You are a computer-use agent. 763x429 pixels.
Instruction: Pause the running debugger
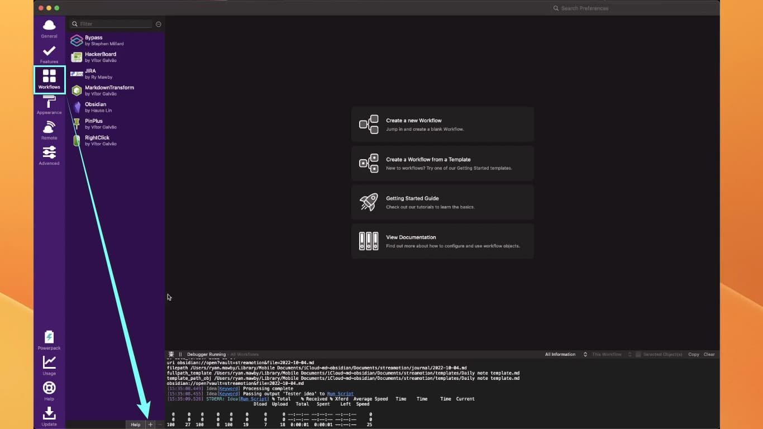tap(180, 354)
